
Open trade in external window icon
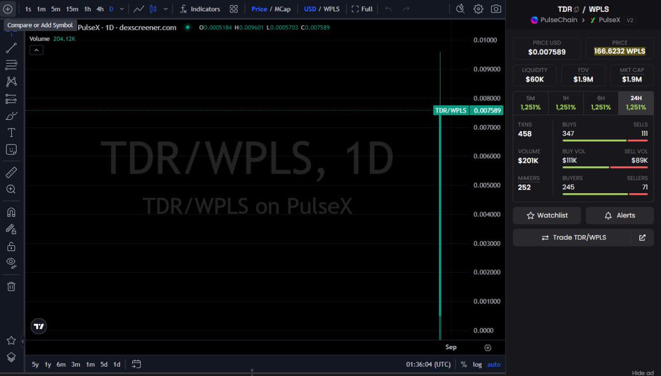(642, 237)
